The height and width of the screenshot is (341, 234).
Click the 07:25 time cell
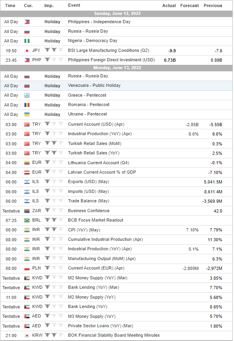11,220
